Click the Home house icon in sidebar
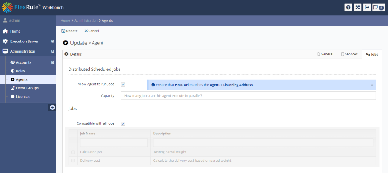The image size is (388, 173). 5,31
